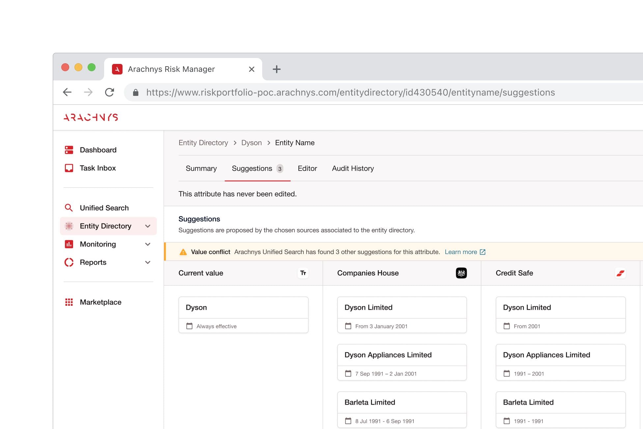Open the Editor tab
Viewport: 643px width, 429px height.
coord(307,168)
